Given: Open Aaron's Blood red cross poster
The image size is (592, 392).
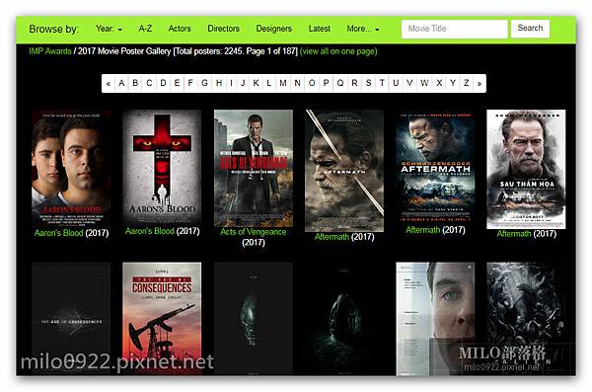Looking at the screenshot, I should (x=162, y=168).
